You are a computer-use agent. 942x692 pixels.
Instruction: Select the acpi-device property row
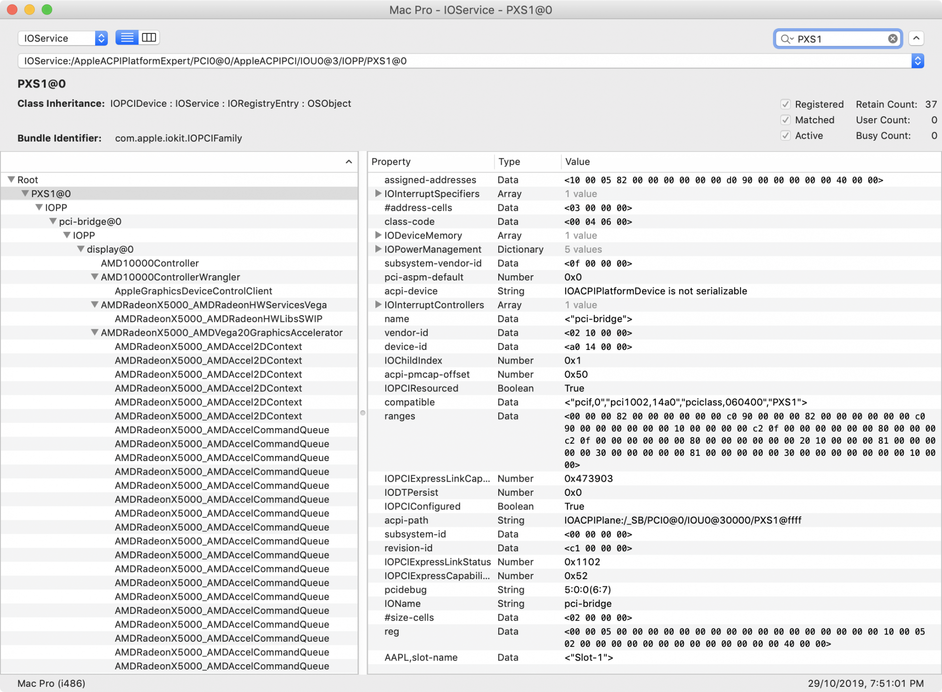(654, 291)
